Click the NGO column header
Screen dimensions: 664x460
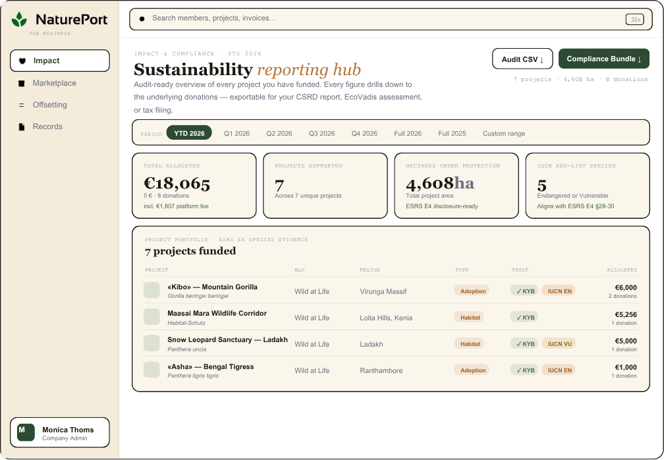299,270
